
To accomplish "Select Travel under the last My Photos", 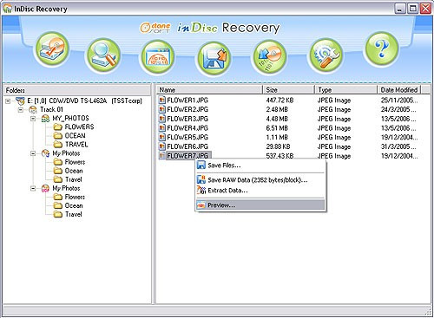I will pos(74,214).
